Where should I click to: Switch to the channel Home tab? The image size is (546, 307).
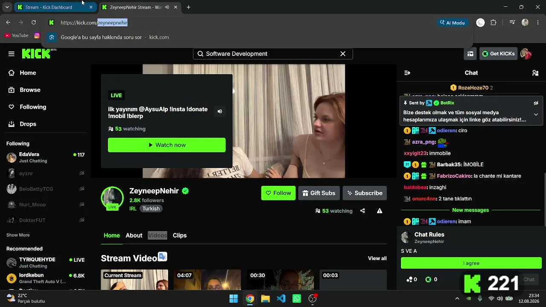tap(112, 235)
